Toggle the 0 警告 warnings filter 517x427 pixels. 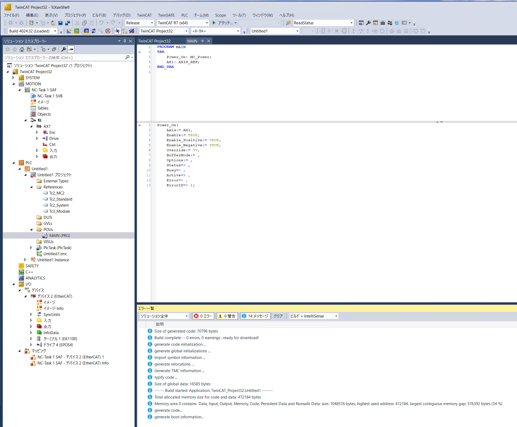227,316
